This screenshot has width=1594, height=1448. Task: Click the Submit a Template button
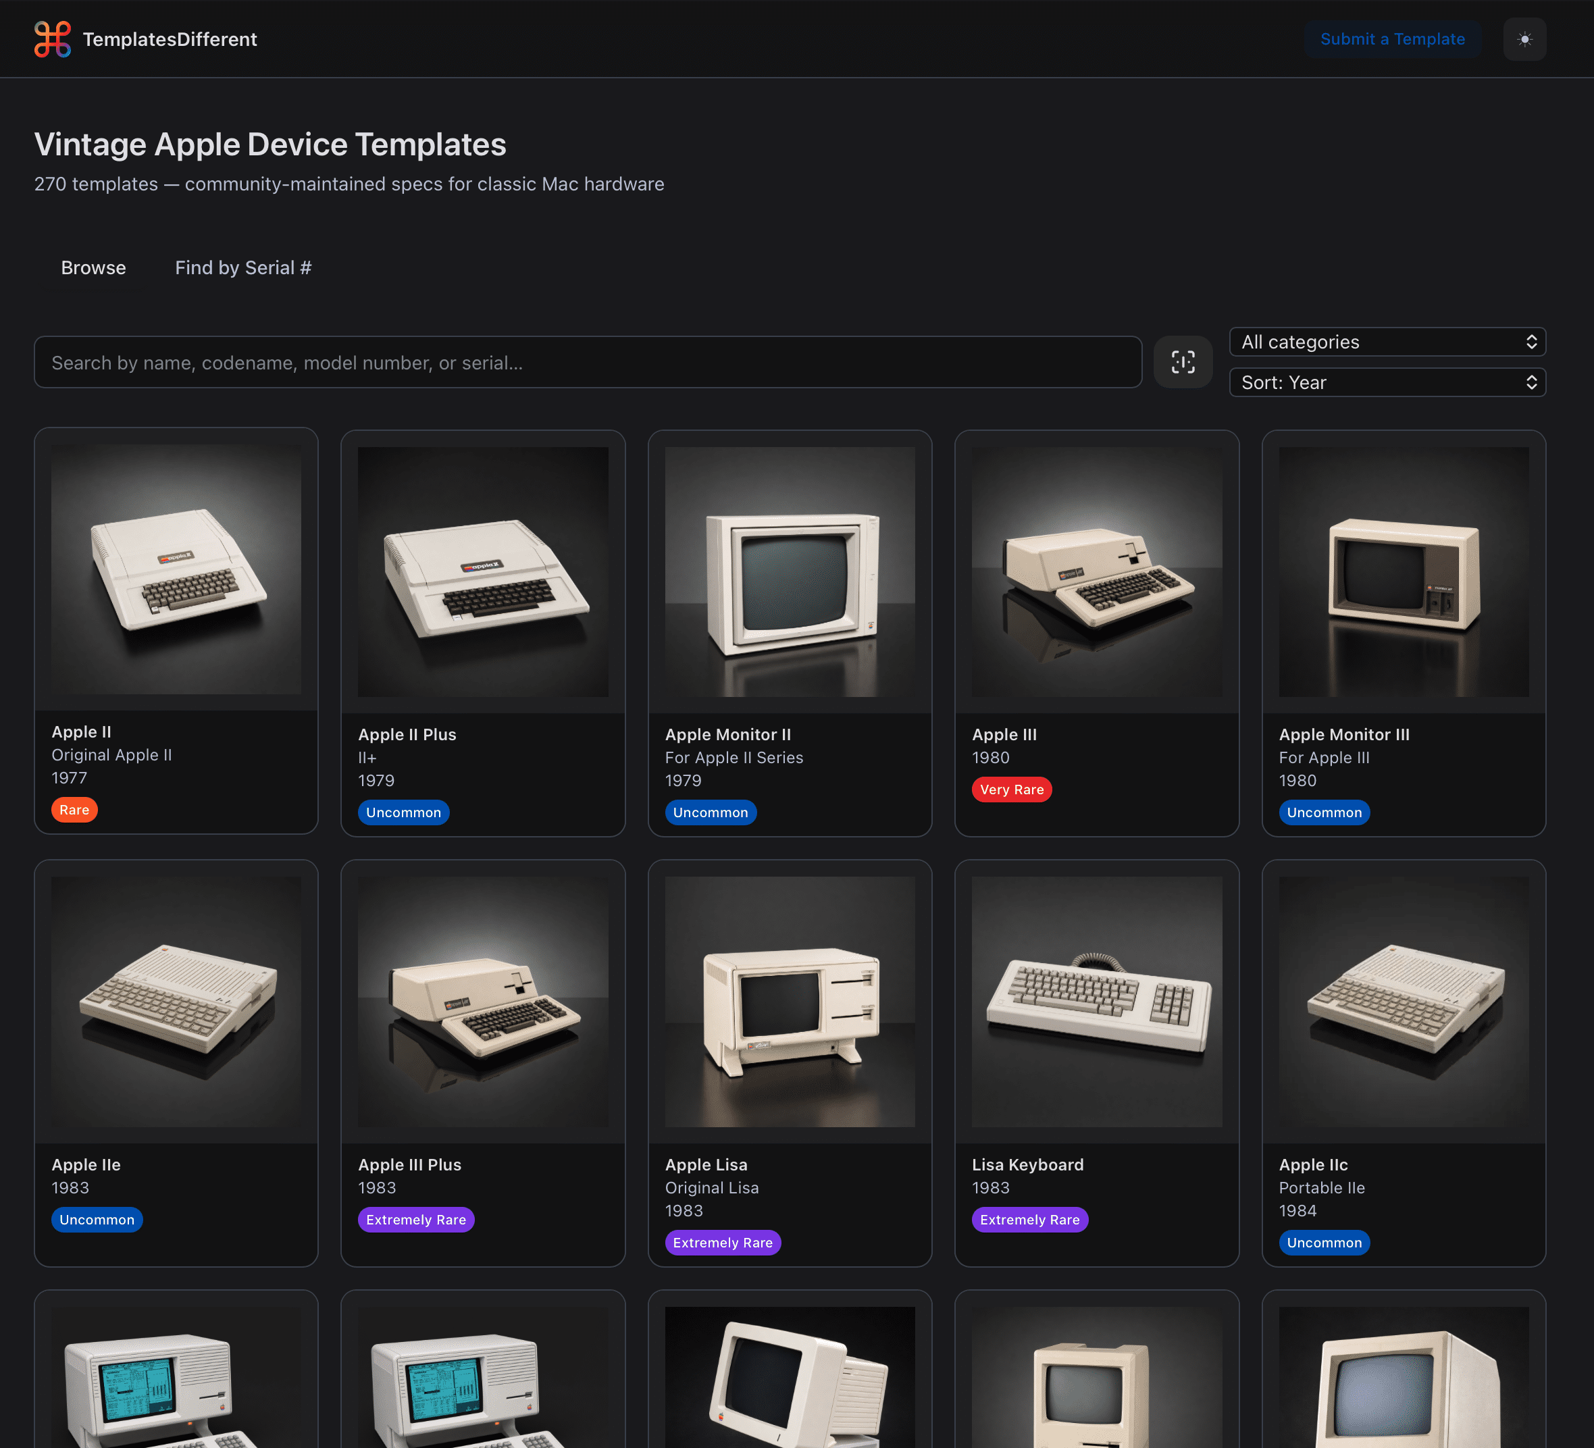point(1392,38)
